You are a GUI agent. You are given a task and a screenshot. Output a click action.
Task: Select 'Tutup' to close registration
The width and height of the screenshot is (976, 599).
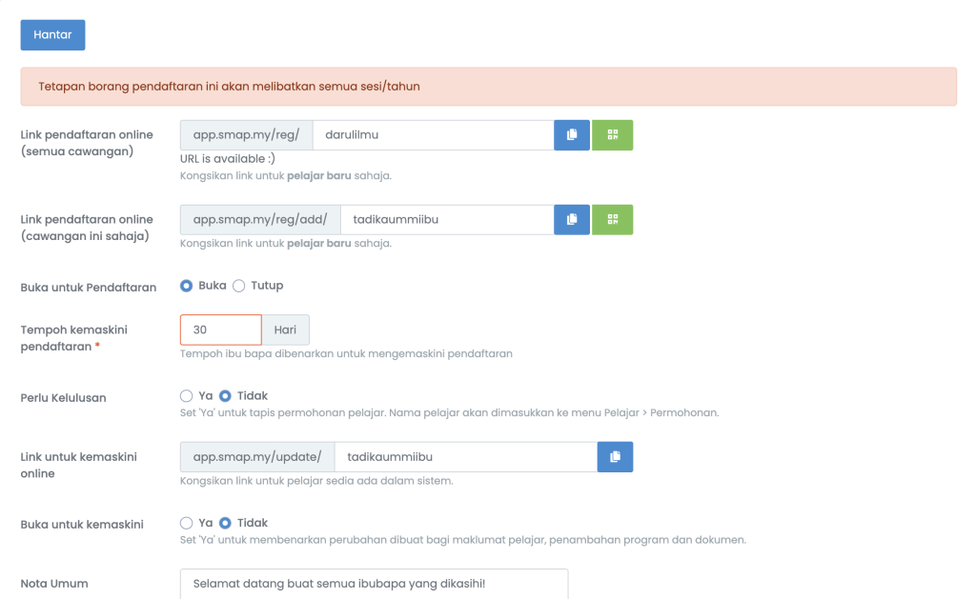click(x=239, y=286)
